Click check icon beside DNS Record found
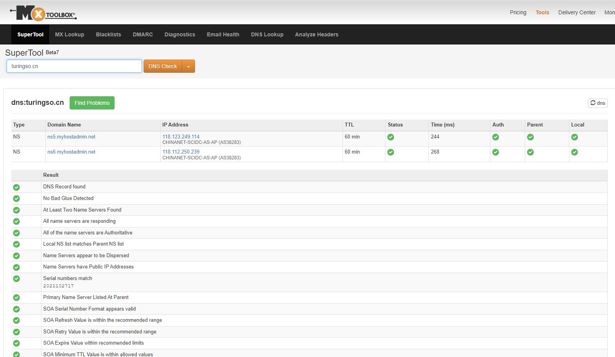This screenshot has height=357, width=615. (x=16, y=187)
